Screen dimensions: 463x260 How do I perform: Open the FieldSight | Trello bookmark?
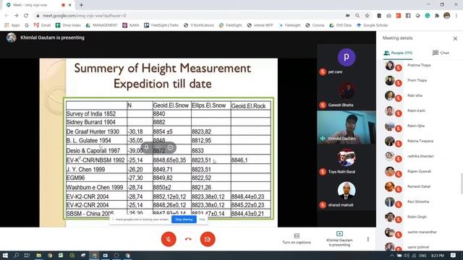click(x=161, y=25)
